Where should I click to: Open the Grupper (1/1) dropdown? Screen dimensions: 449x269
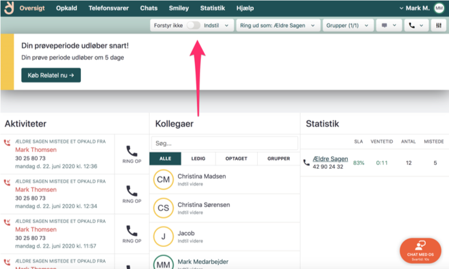tap(349, 25)
